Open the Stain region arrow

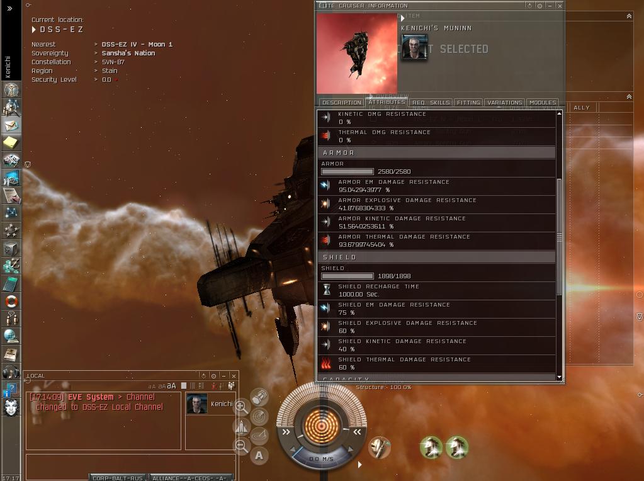point(96,71)
